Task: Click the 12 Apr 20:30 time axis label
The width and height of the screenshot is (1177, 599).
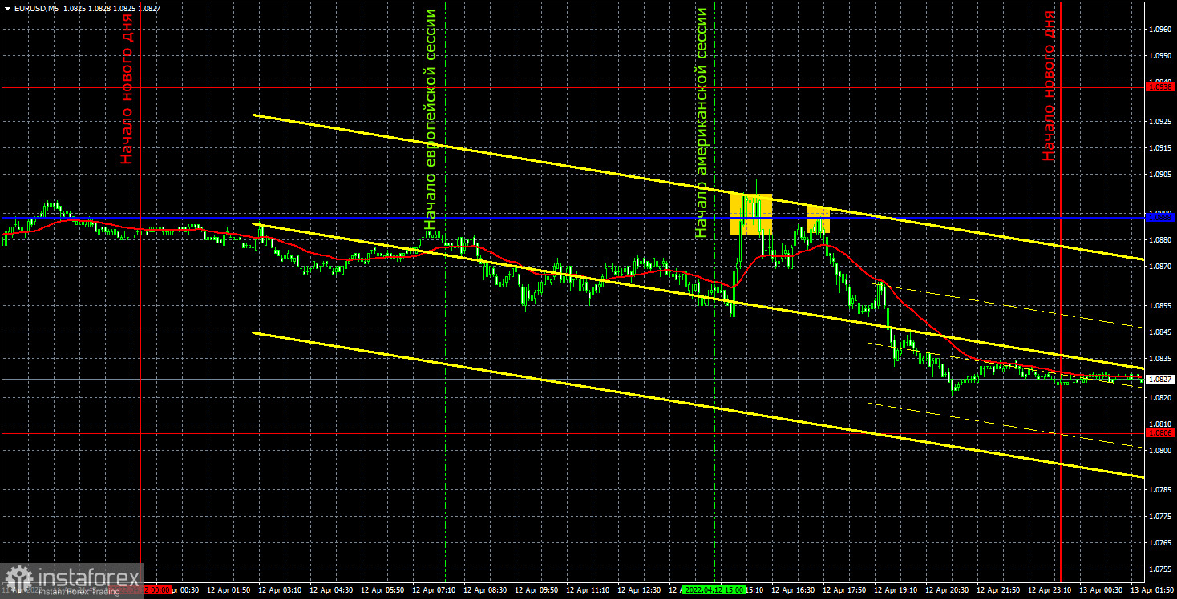Action: (948, 590)
